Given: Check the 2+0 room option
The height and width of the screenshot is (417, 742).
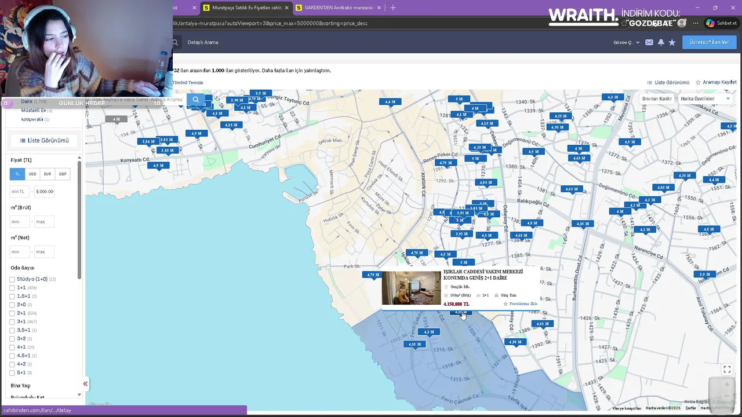Looking at the screenshot, I should pyautogui.click(x=12, y=305).
